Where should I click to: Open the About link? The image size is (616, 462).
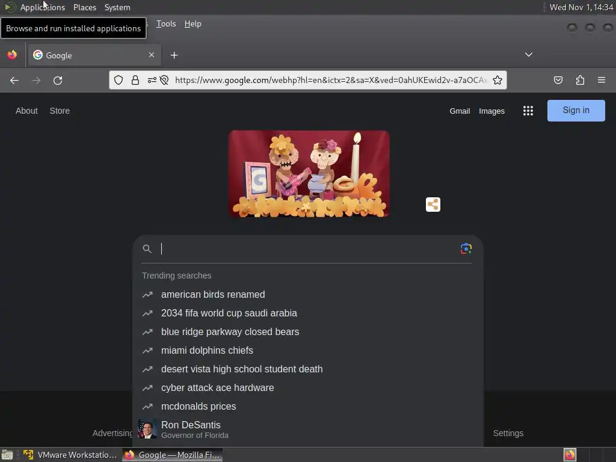pos(26,111)
